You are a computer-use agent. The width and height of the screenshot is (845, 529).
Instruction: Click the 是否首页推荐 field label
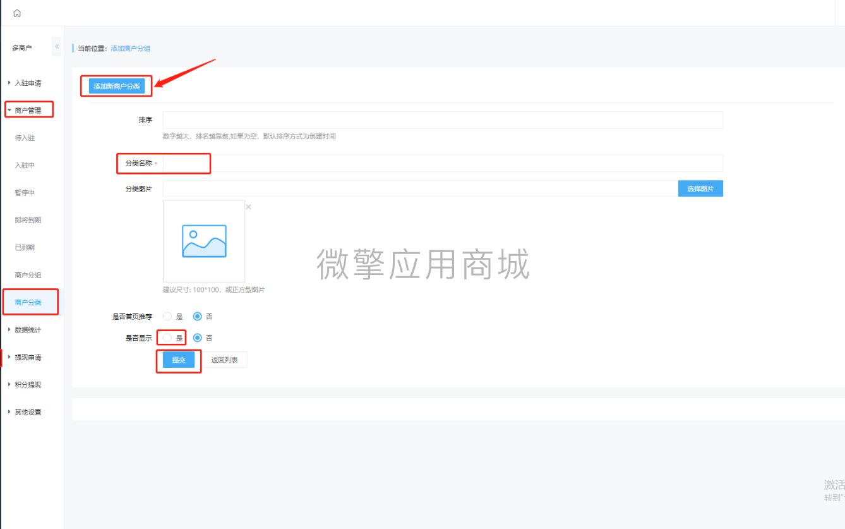click(x=132, y=317)
